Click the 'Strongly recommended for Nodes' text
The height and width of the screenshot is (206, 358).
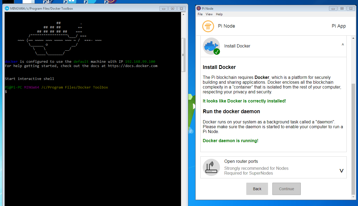point(256,168)
